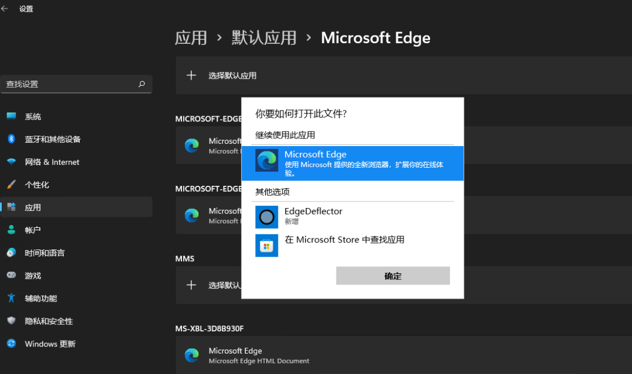The height and width of the screenshot is (374, 632).
Task: Open Windows 更新 settings category
Action: coord(76,344)
